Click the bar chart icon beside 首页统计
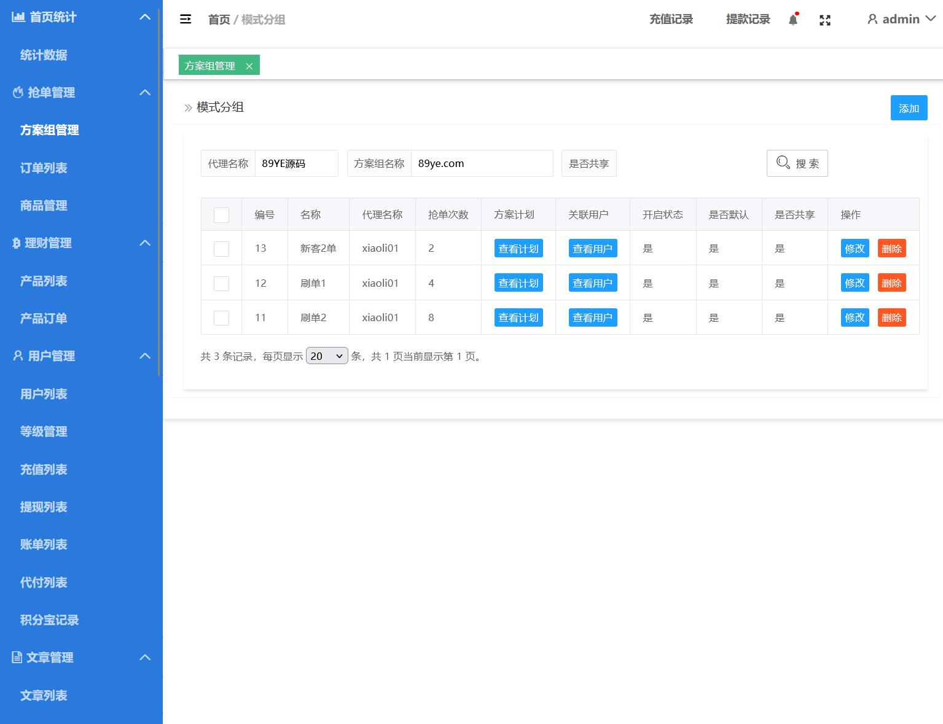 [x=18, y=17]
